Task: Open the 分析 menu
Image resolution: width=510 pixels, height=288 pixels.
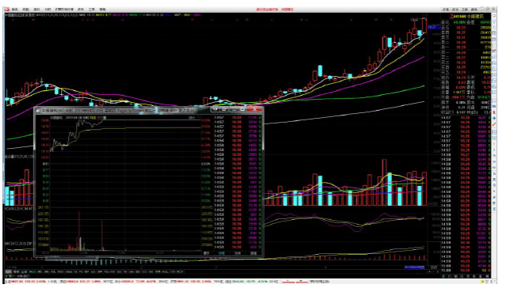Action: point(48,9)
